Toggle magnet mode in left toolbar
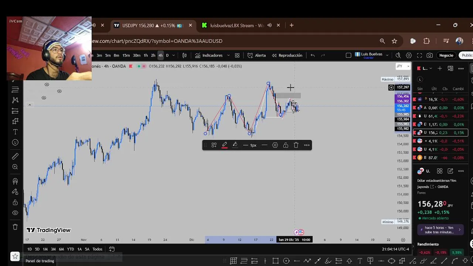The height and width of the screenshot is (266, 473). point(15,181)
